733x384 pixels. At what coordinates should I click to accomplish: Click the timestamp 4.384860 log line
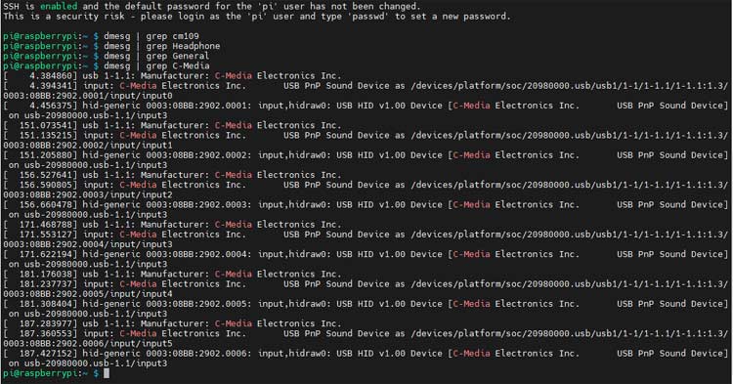point(172,75)
